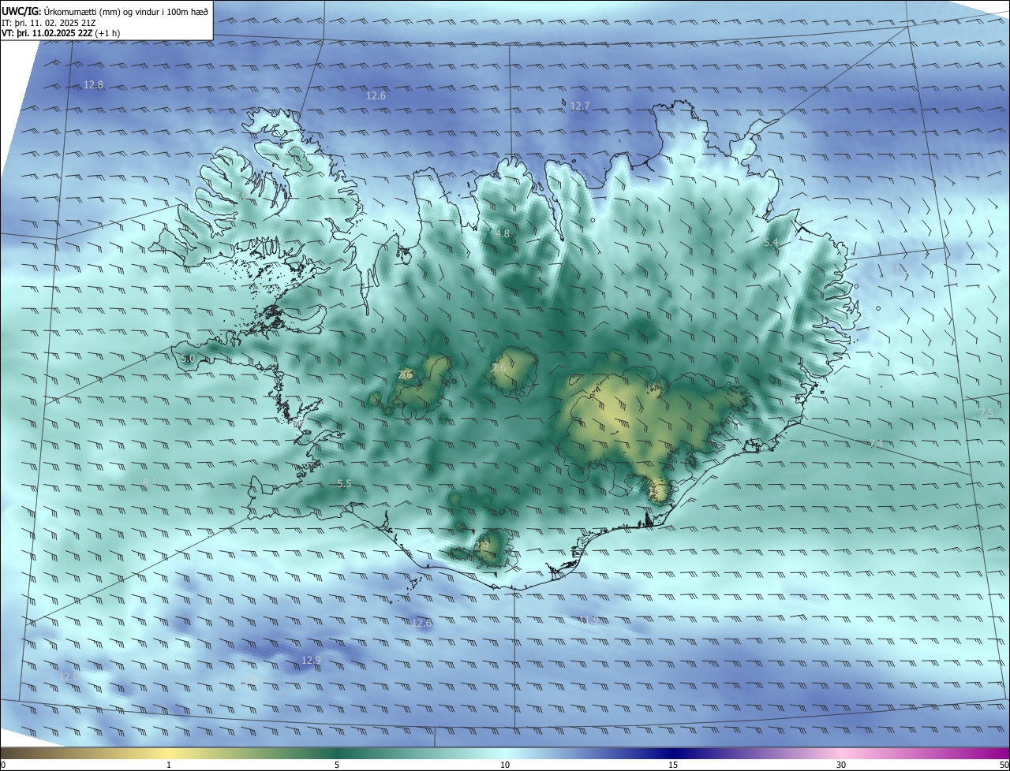Click the 50 tick label on the colorbar
The image size is (1010, 771).
click(1004, 765)
